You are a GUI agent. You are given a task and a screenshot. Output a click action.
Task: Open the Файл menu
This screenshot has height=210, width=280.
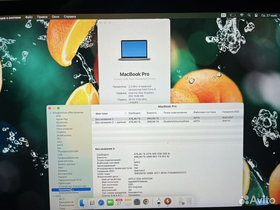pyautogui.click(x=29, y=17)
